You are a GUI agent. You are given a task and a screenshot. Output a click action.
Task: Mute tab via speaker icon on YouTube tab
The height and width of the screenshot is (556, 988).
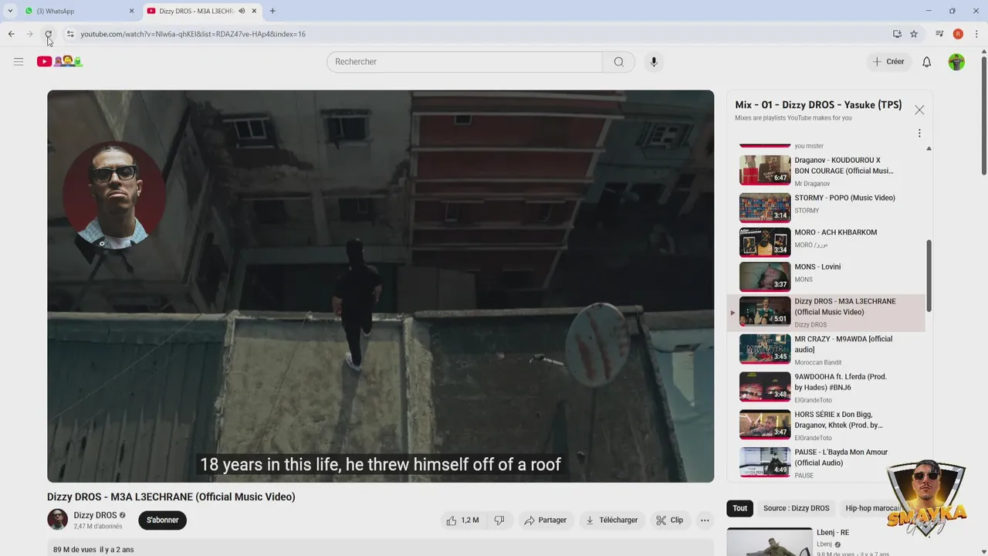click(x=242, y=11)
